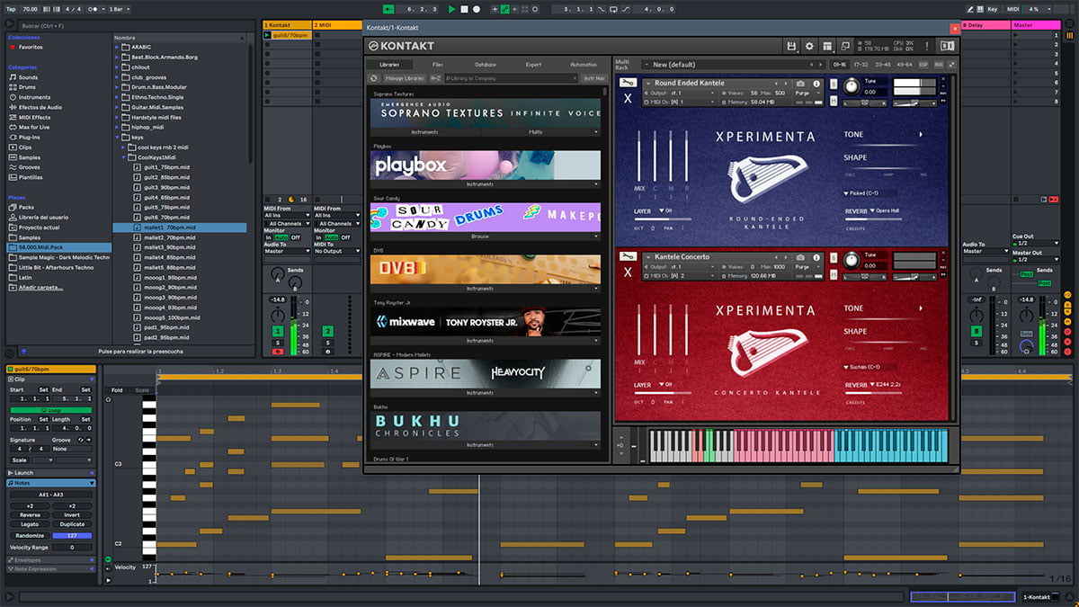Switch to Kontakt Database tab
The width and height of the screenshot is (1079, 607).
486,65
